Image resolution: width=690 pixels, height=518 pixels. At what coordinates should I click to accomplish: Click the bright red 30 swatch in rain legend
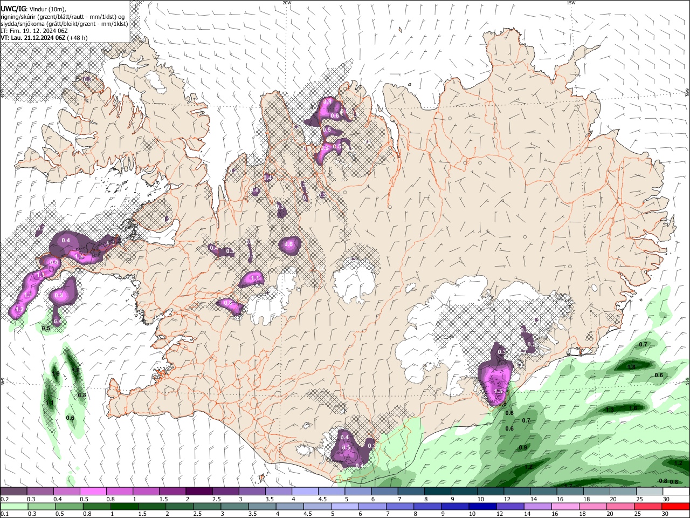(675, 506)
